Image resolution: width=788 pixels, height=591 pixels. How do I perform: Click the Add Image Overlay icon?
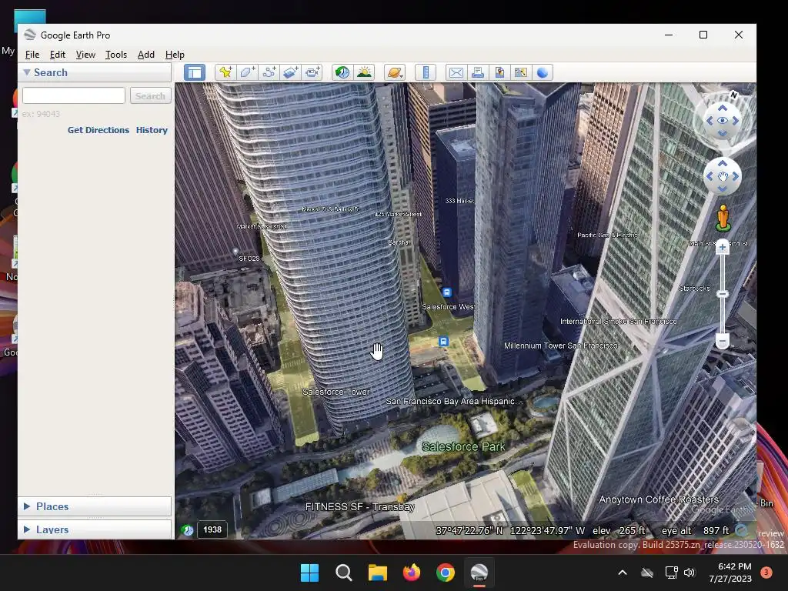(x=290, y=72)
